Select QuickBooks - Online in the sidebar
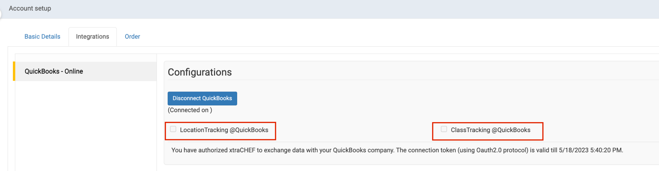This screenshot has width=659, height=171. [54, 71]
